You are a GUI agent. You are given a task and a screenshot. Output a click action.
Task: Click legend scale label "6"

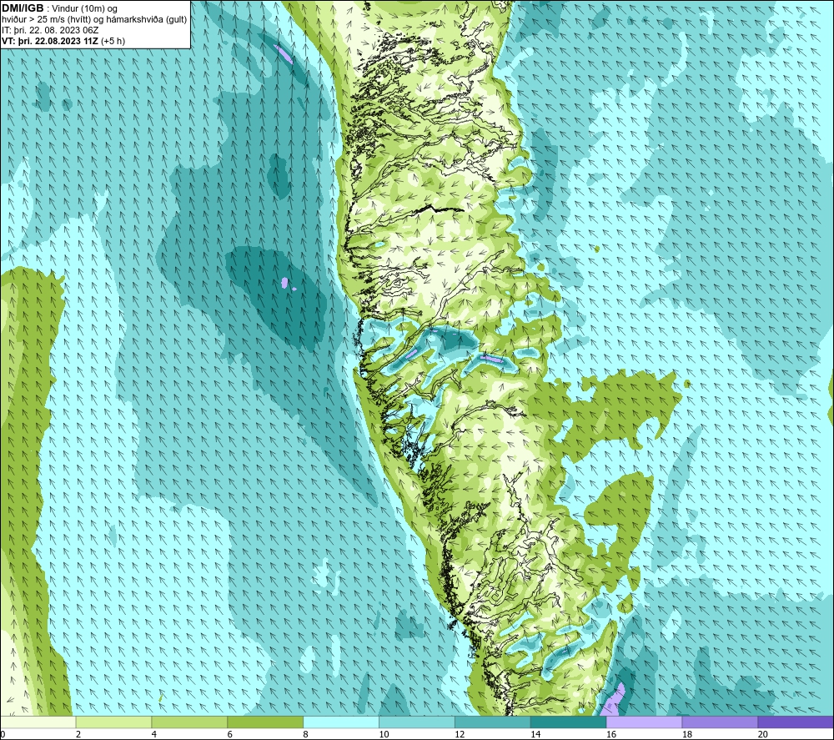point(230,734)
